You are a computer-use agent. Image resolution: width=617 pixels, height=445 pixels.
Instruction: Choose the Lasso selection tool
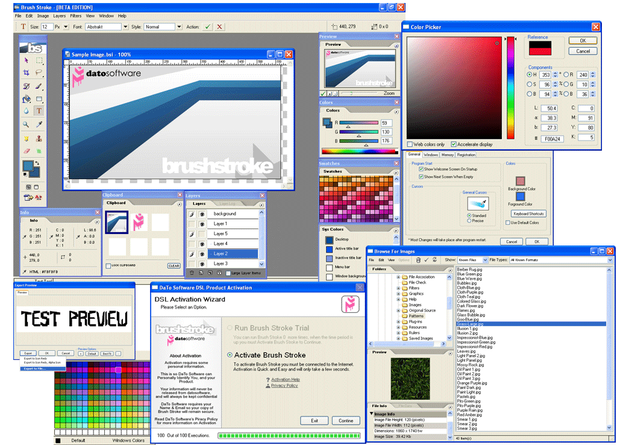pyautogui.click(x=39, y=73)
